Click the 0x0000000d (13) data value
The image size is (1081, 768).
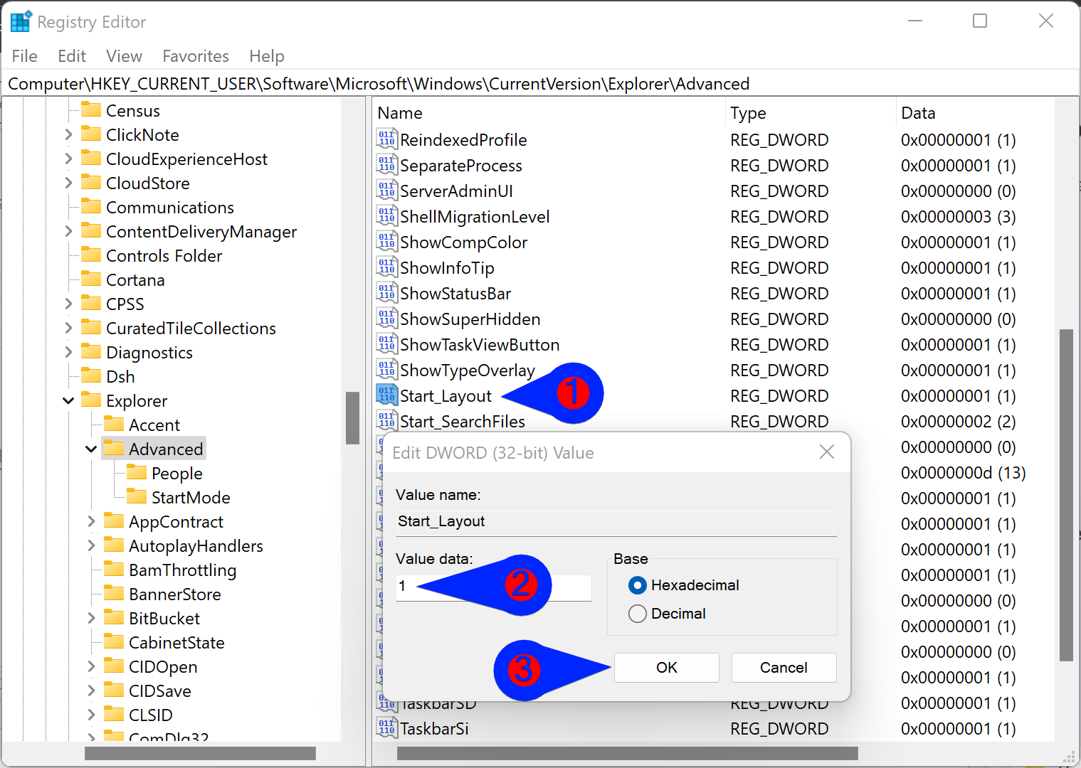[963, 473]
